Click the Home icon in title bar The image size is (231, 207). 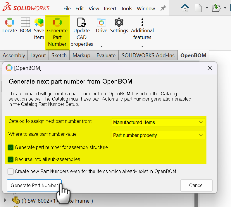(x=185, y=8)
